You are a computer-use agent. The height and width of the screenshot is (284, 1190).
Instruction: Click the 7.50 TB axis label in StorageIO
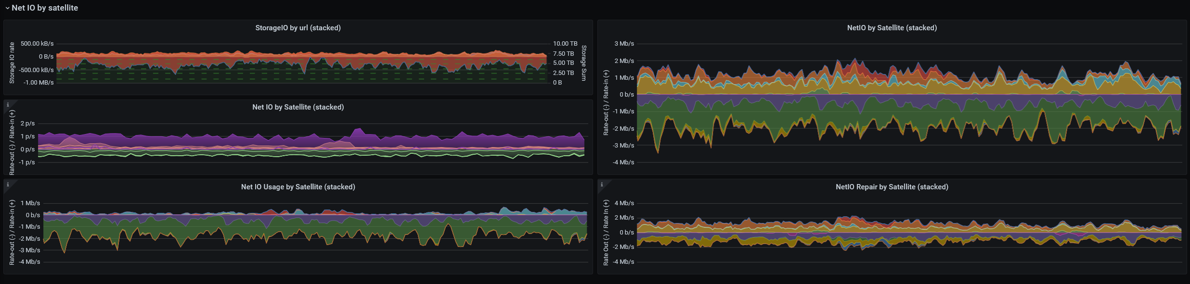pyautogui.click(x=563, y=54)
